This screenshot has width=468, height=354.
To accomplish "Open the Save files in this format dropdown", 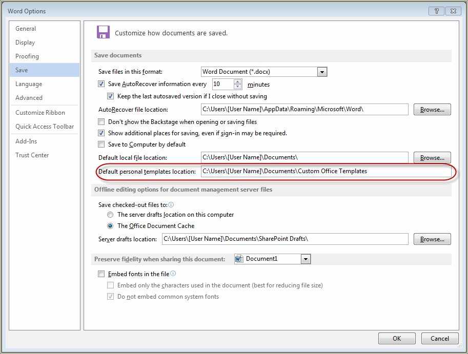I will pyautogui.click(x=322, y=72).
